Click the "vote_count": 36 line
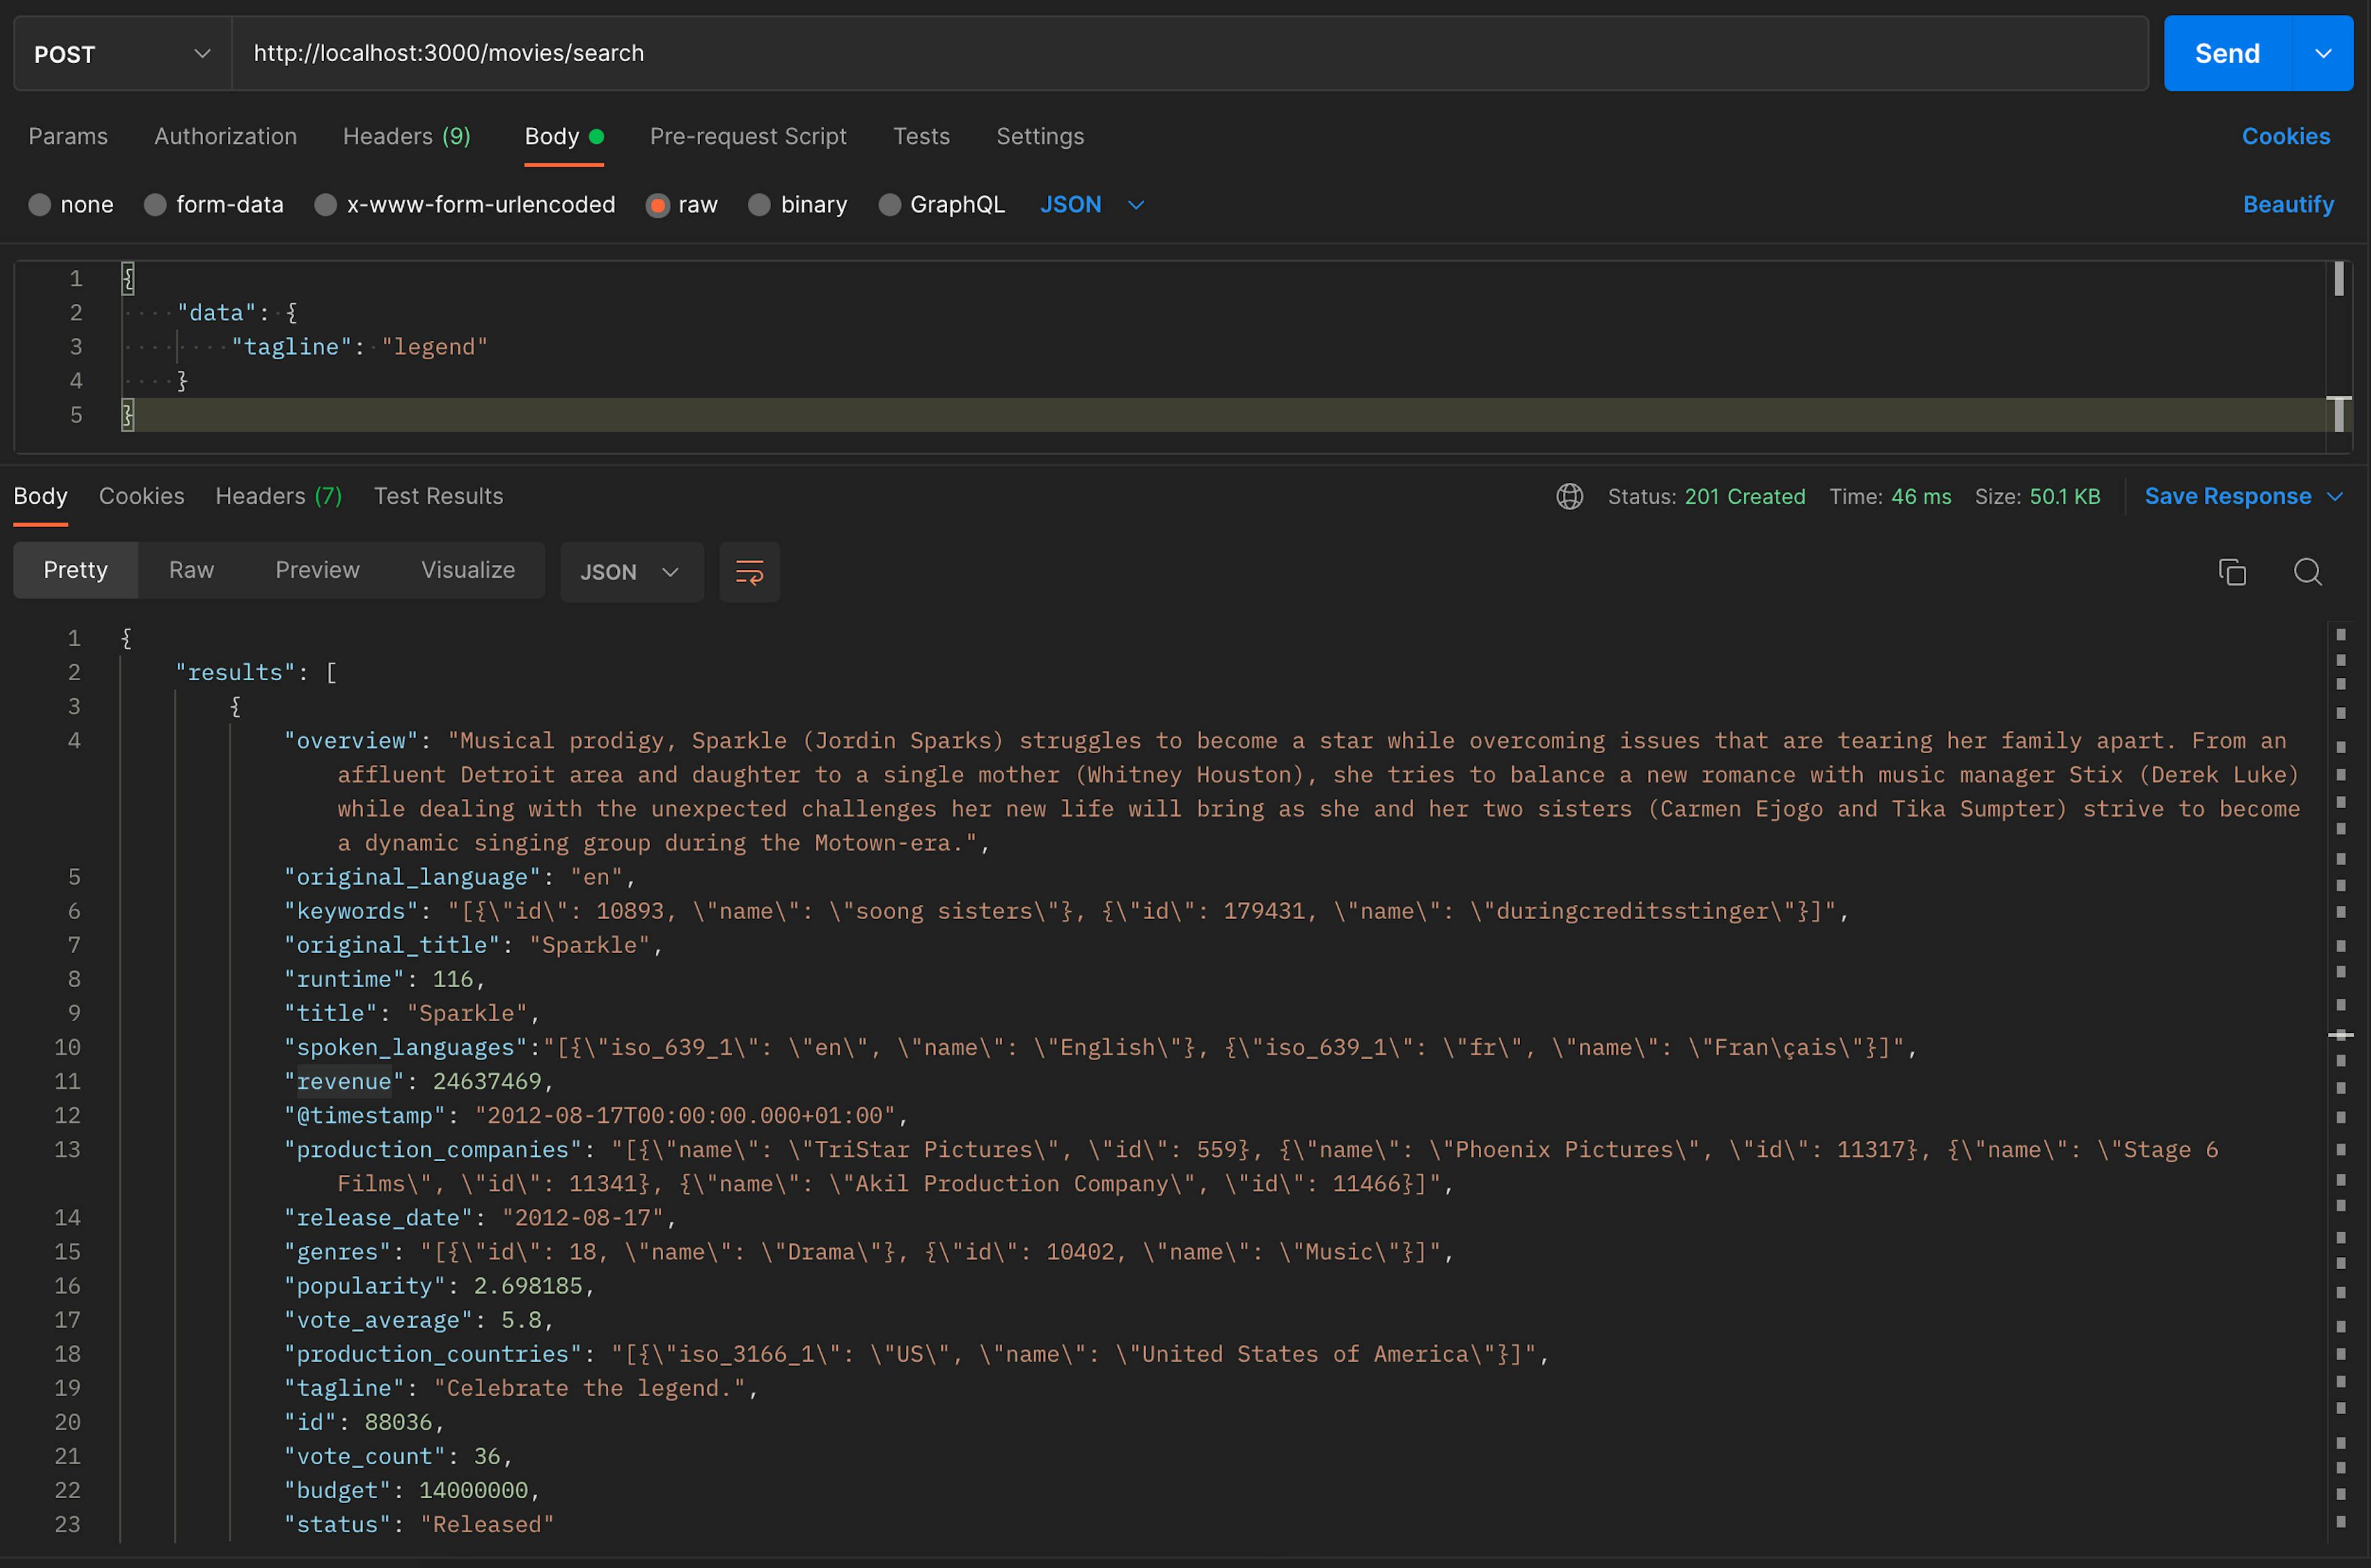Viewport: 2371px width, 1568px height. (398, 1456)
